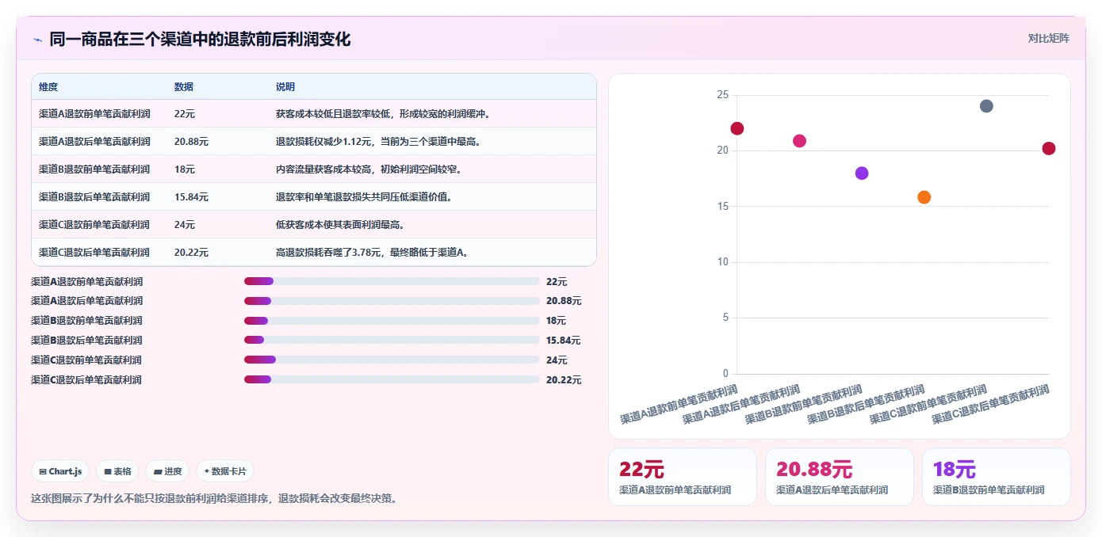Image resolution: width=1102 pixels, height=537 pixels.
Task: Click the orange 渠道B退款后 chart point
Action: [x=924, y=197]
